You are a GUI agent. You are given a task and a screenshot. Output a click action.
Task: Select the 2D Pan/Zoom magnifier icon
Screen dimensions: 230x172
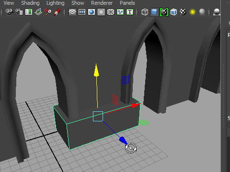point(48,12)
